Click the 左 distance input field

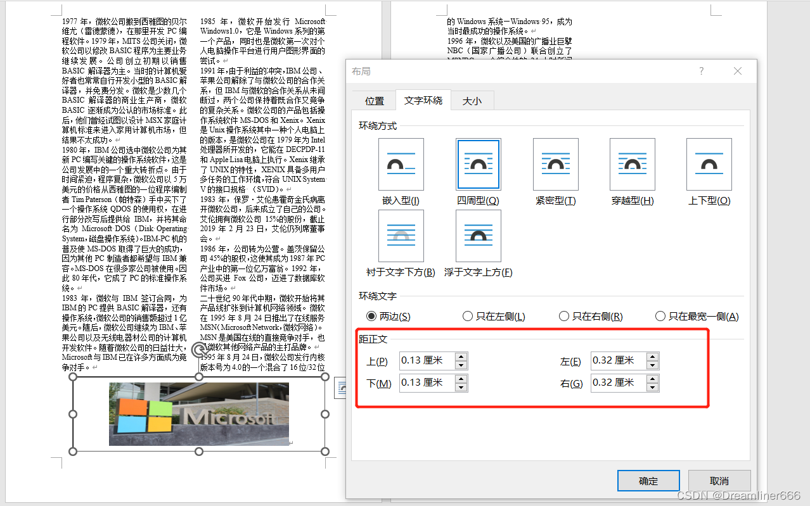619,361
